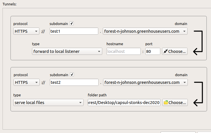The width and height of the screenshot is (211, 133).
Task: Click the subdomain field containing test2
Action: pos(74,82)
